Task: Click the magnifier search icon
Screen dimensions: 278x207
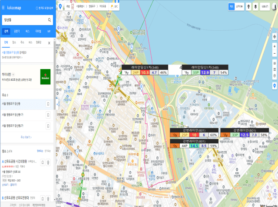Action: (50, 20)
